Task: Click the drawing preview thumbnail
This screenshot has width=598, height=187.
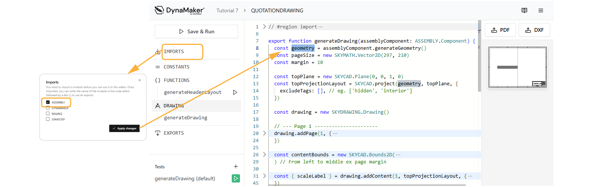Action: (x=518, y=67)
